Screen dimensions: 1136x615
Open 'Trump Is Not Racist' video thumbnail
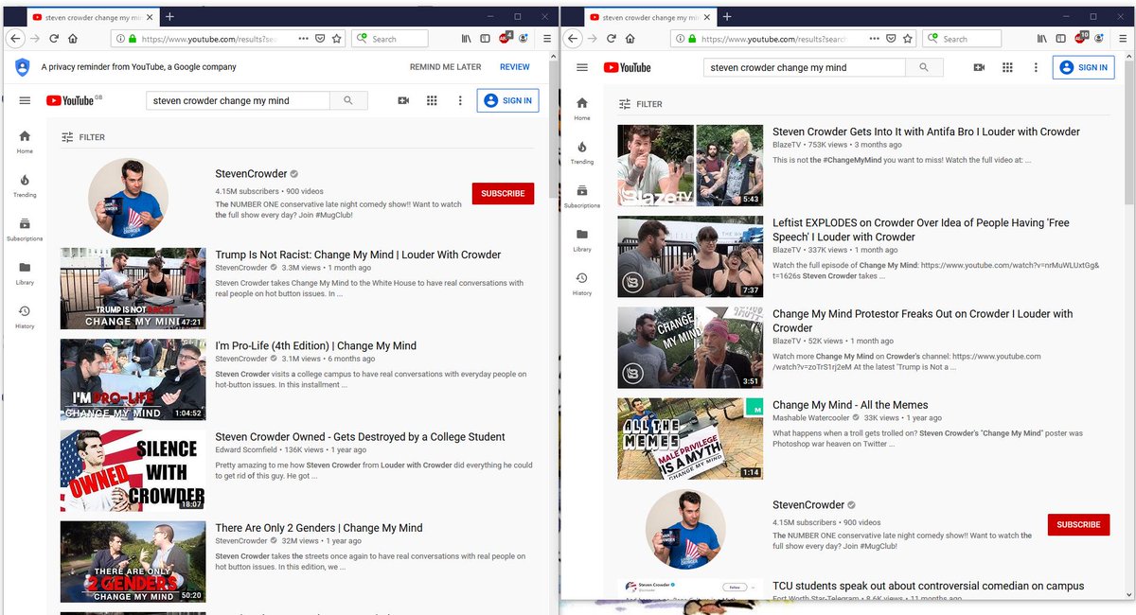click(x=133, y=289)
